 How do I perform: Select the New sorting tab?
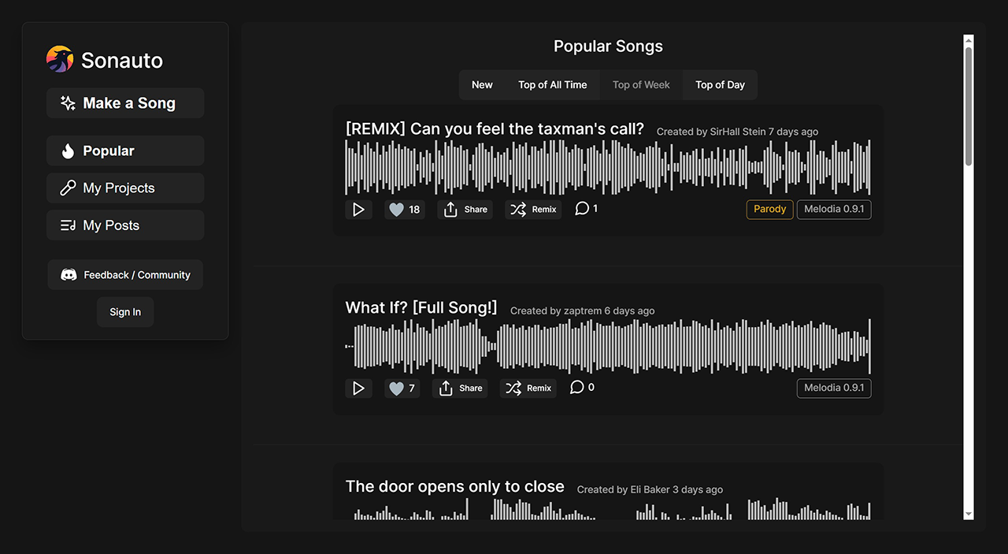tap(482, 84)
